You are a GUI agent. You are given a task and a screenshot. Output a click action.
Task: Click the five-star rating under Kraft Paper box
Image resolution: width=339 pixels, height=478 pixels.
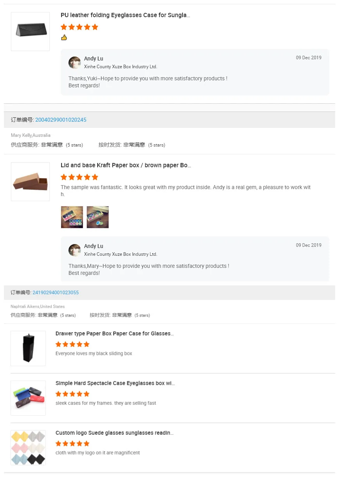79,177
